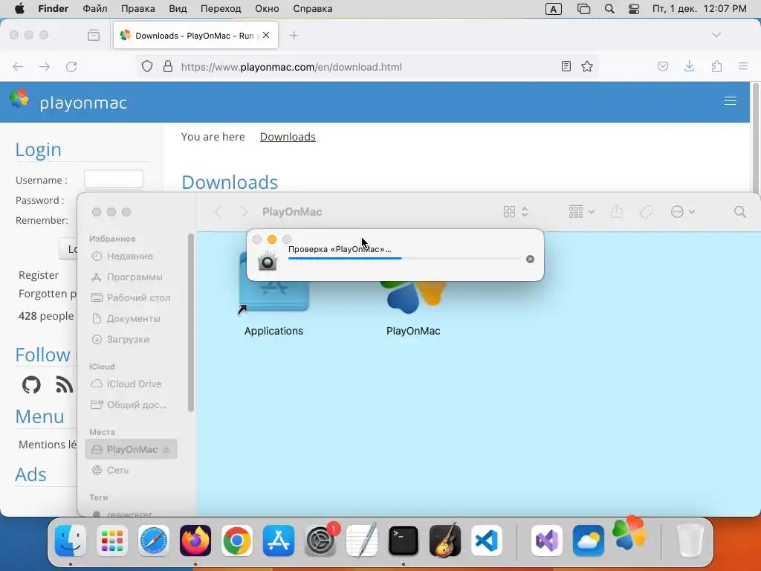
Task: Open the Файл menu
Action: (94, 9)
